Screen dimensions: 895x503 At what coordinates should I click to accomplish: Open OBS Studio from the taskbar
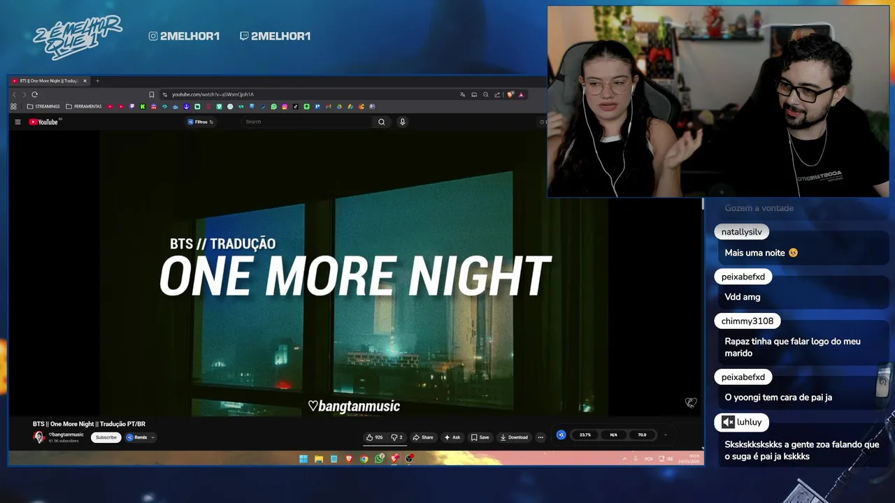coord(409,459)
